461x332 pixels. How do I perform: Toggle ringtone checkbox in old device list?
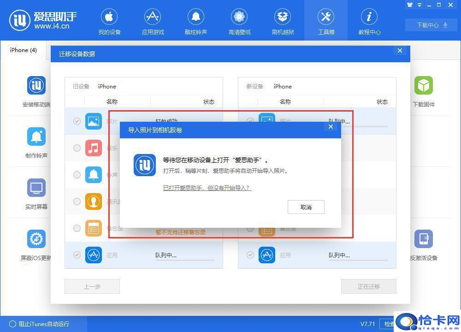[77, 175]
